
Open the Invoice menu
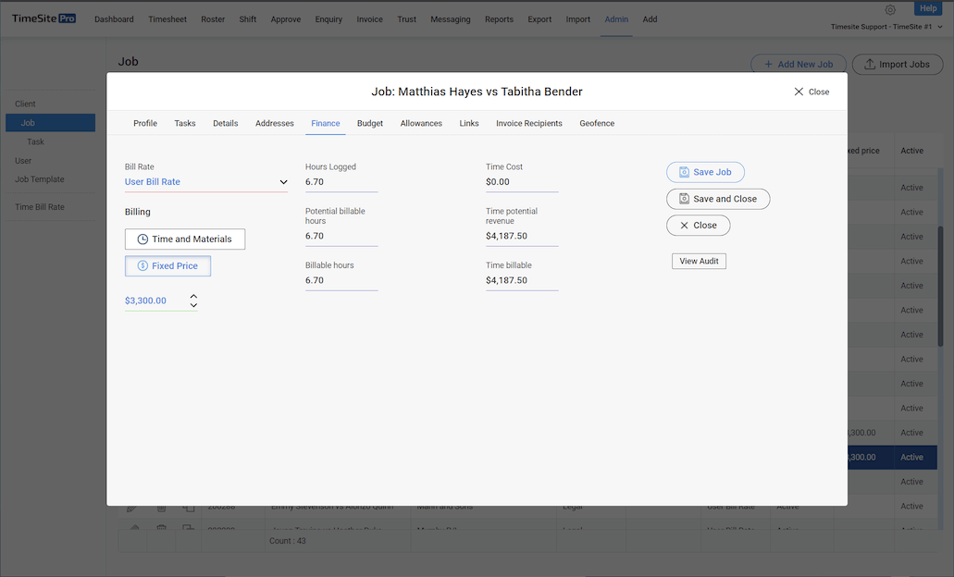(x=369, y=19)
